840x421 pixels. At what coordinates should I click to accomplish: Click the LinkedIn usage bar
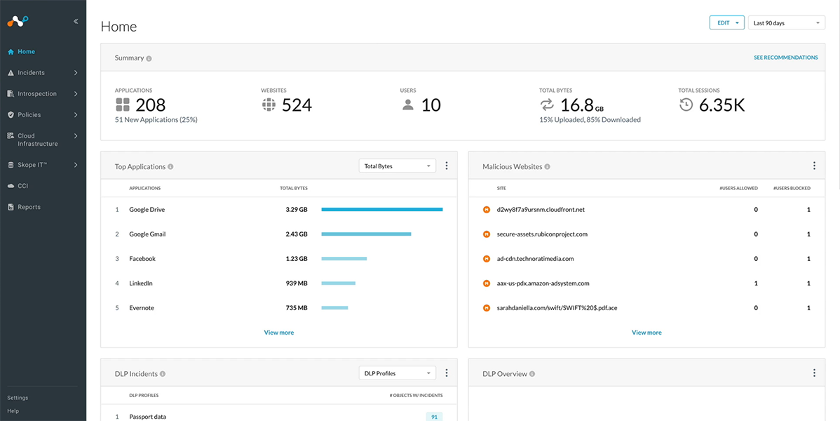339,283
